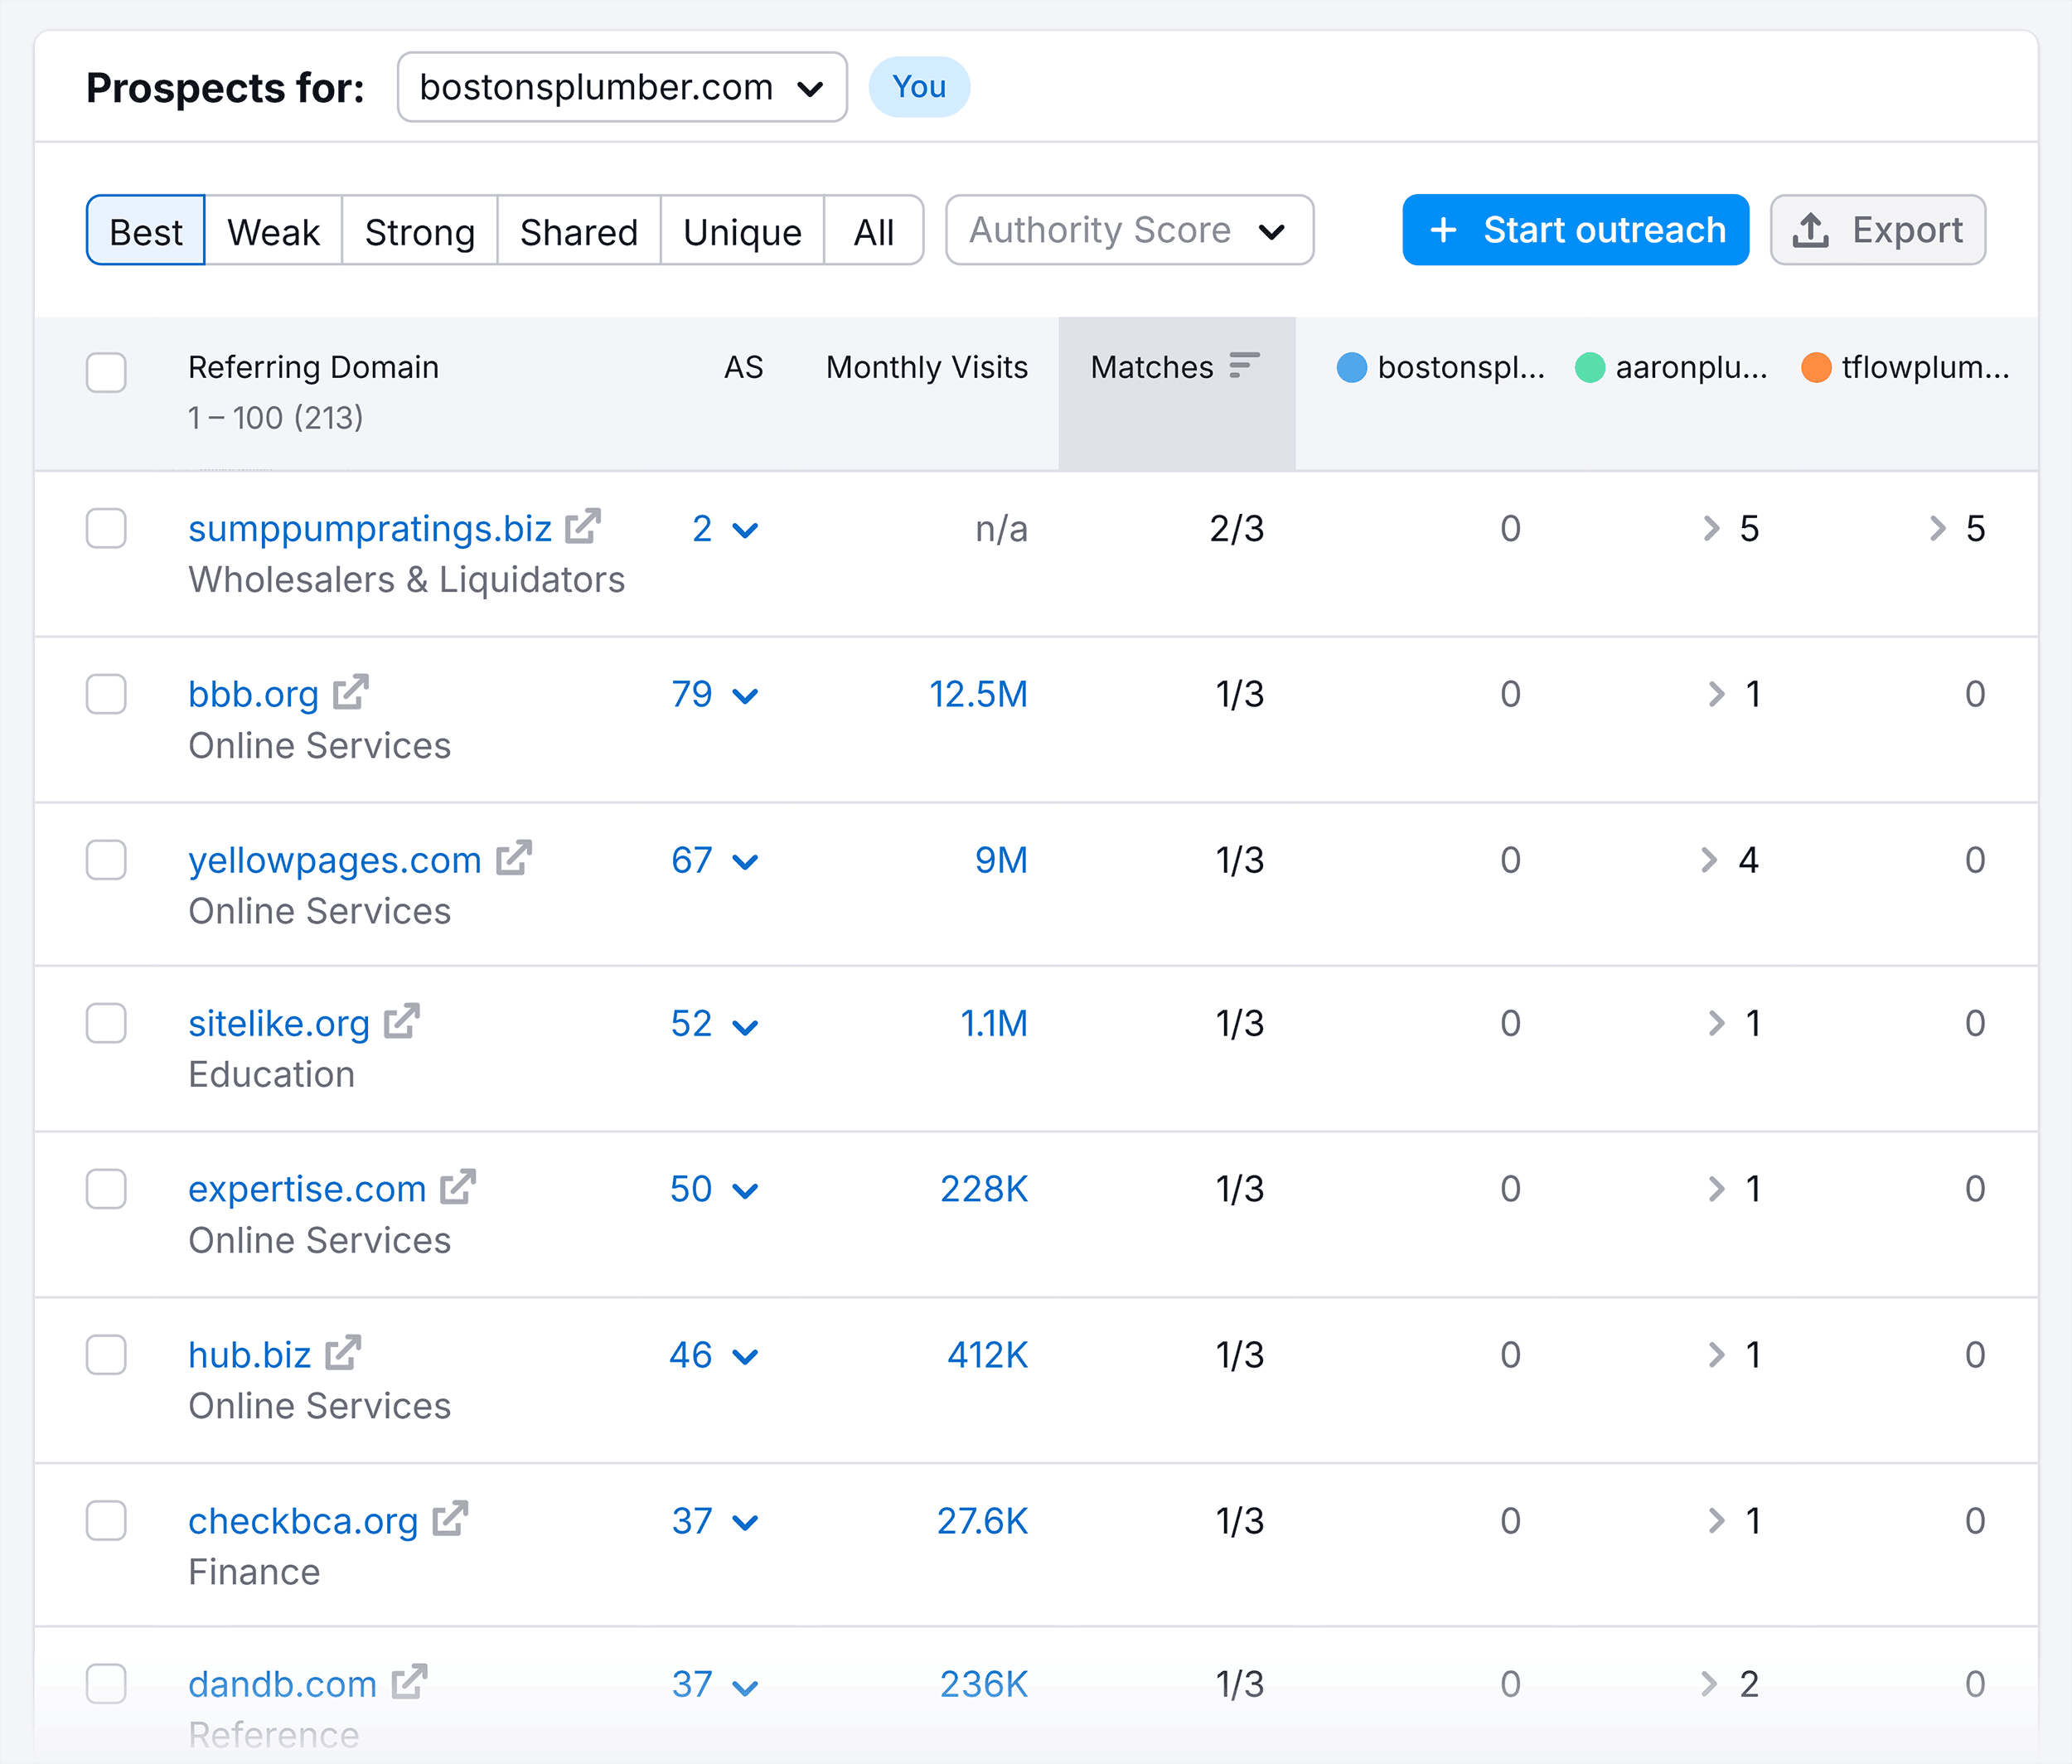This screenshot has width=2072, height=1764.
Task: Switch to the Shared tab
Action: click(579, 230)
